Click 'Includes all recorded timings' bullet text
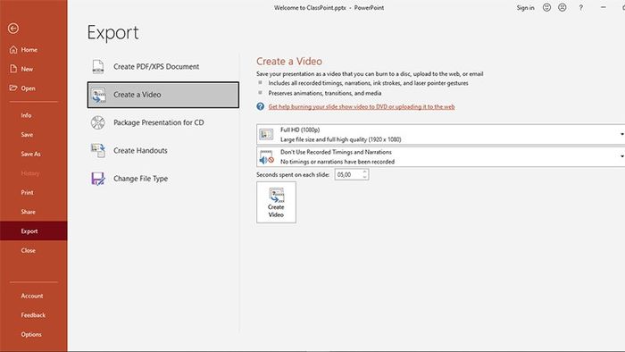Image resolution: width=625 pixels, height=352 pixels. tap(368, 83)
